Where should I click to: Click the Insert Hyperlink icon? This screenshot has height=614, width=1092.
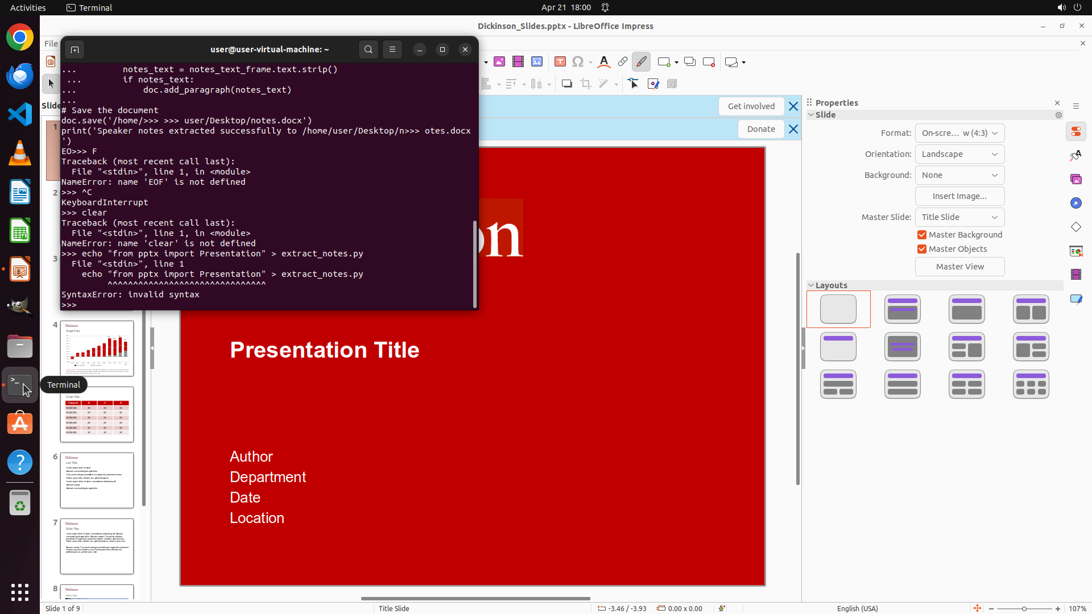(x=623, y=62)
